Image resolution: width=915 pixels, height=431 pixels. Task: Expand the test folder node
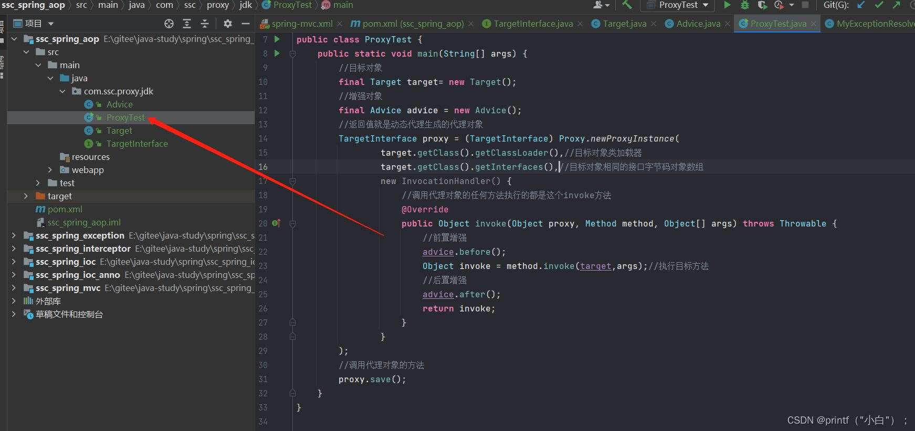click(38, 183)
